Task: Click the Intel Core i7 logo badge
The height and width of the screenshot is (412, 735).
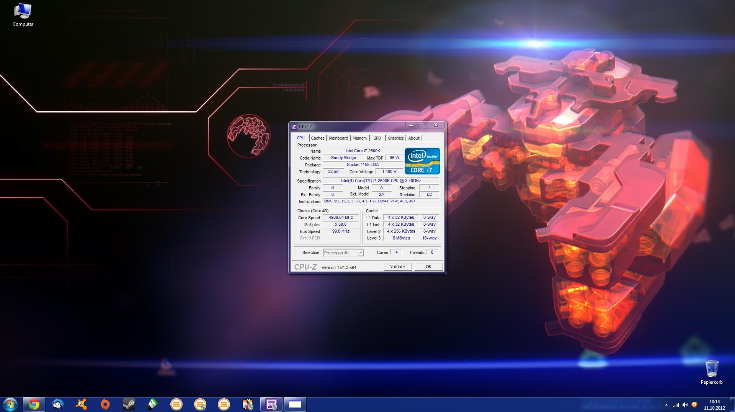Action: (x=422, y=161)
